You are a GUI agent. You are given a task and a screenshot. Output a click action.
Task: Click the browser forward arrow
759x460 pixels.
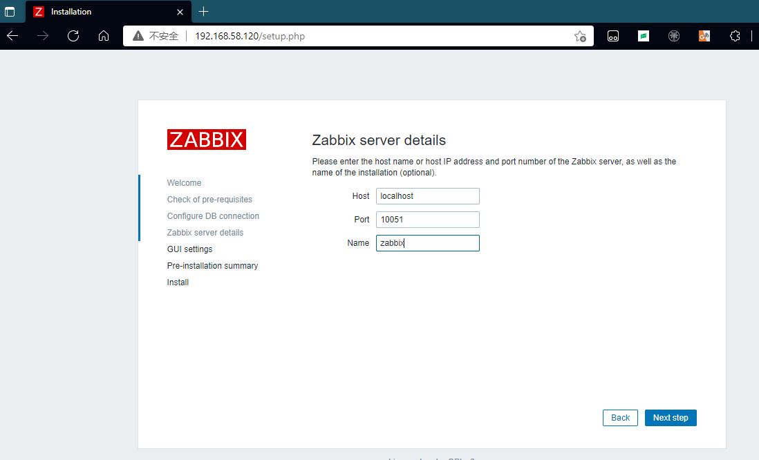click(x=43, y=36)
